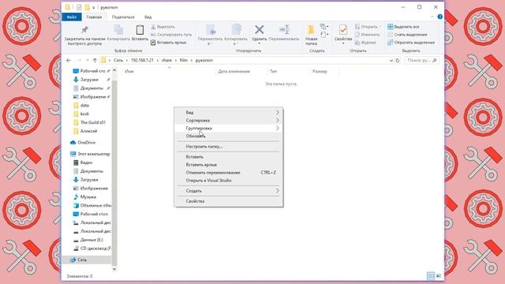Select Музыка in navigation pane

pyautogui.click(x=88, y=196)
